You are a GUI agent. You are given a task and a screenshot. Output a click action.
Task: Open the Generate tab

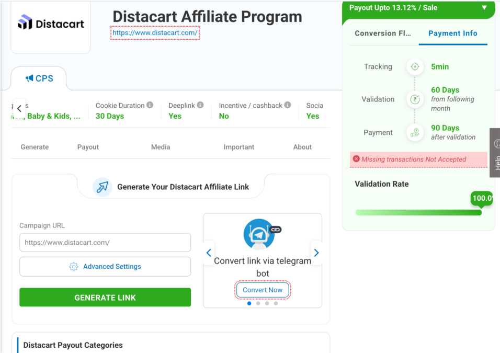tap(35, 147)
